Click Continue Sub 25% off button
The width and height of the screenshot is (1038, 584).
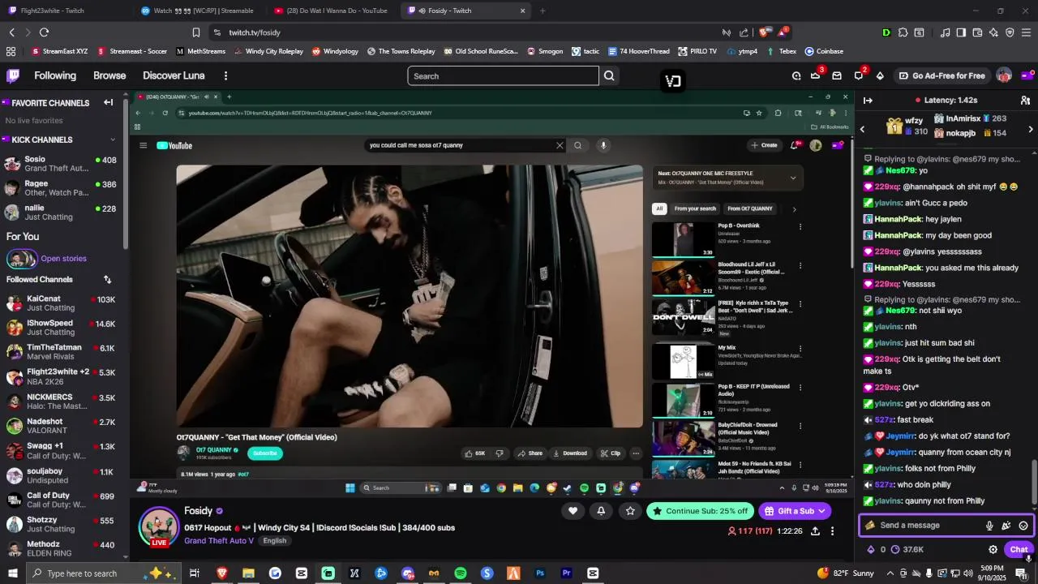click(x=700, y=511)
